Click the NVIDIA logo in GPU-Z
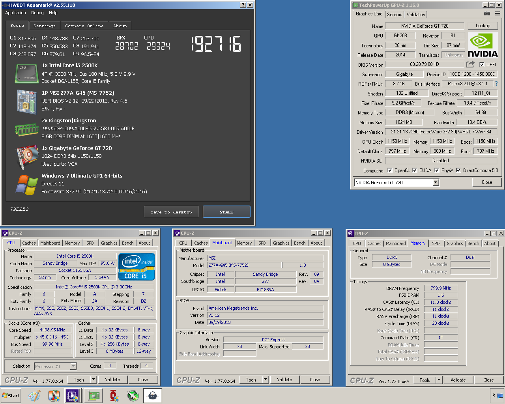 (483, 45)
